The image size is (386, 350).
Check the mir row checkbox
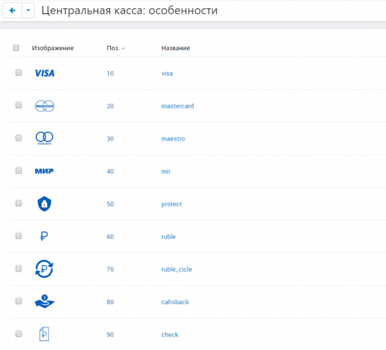(x=18, y=170)
